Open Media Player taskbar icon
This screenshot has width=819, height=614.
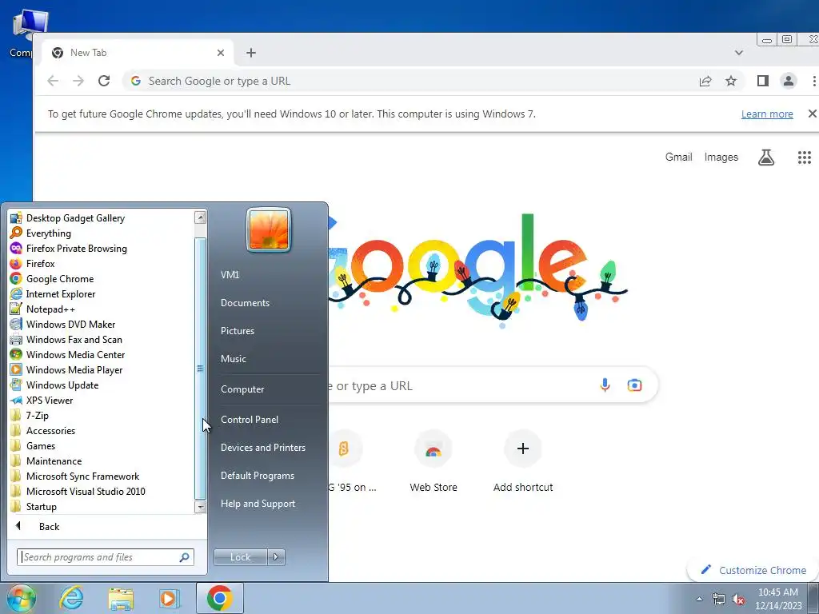[170, 598]
